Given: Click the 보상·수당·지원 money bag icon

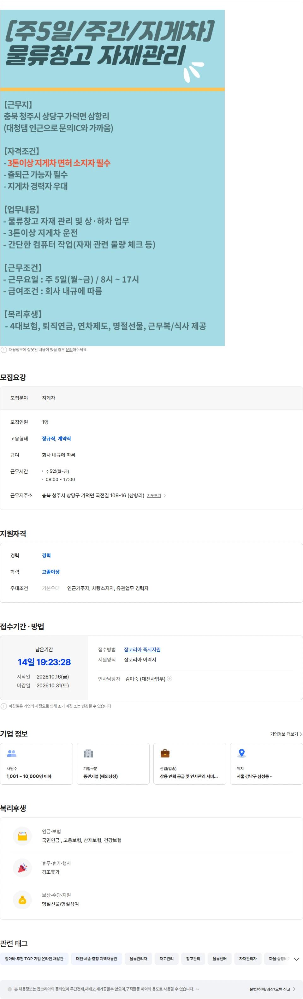Looking at the screenshot, I should pos(22,899).
